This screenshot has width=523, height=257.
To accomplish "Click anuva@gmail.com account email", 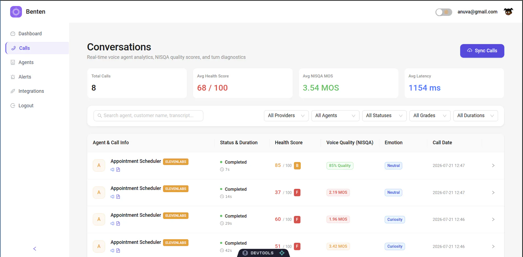I will click(x=477, y=12).
